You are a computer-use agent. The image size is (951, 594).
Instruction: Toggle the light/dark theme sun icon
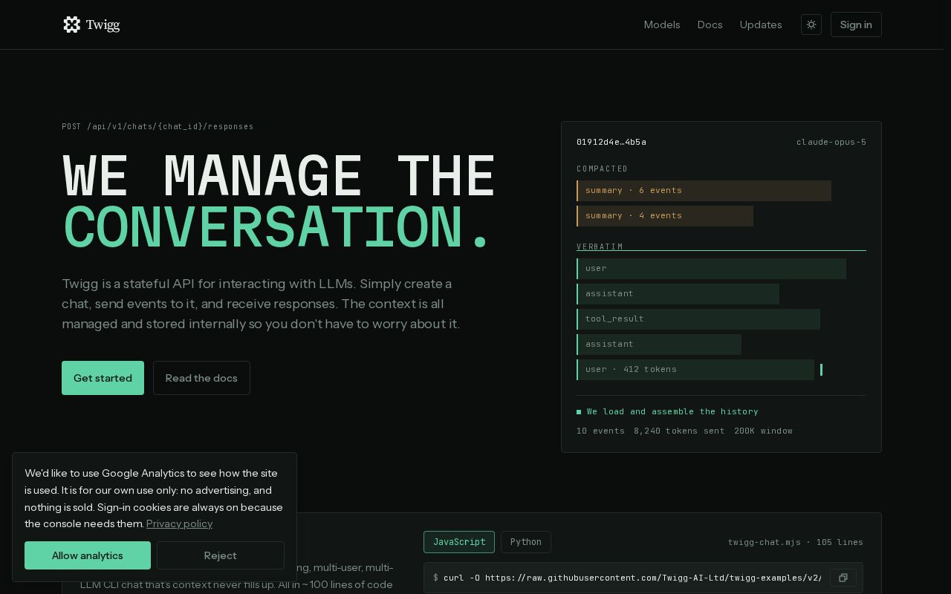point(811,25)
